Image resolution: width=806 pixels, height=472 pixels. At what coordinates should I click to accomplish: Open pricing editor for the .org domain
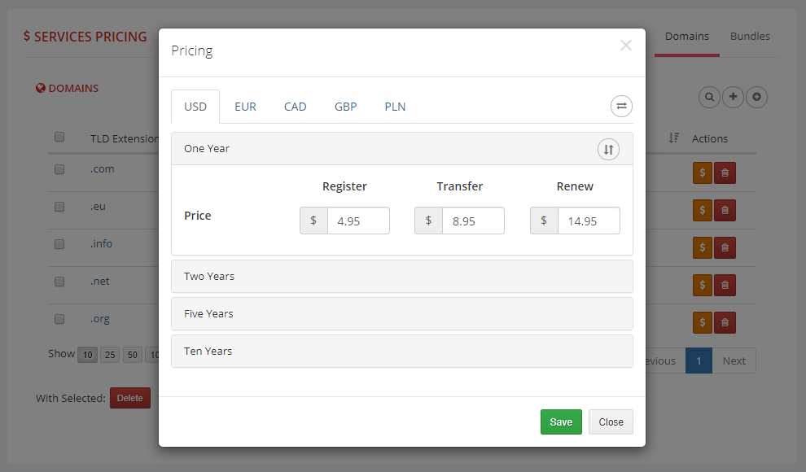click(702, 322)
